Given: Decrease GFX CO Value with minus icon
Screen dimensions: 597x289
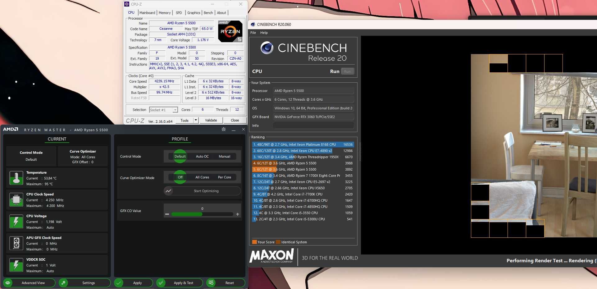Looking at the screenshot, I should 167,214.
